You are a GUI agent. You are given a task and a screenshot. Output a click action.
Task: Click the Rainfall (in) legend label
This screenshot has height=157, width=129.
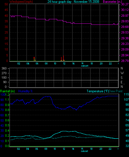(7, 91)
